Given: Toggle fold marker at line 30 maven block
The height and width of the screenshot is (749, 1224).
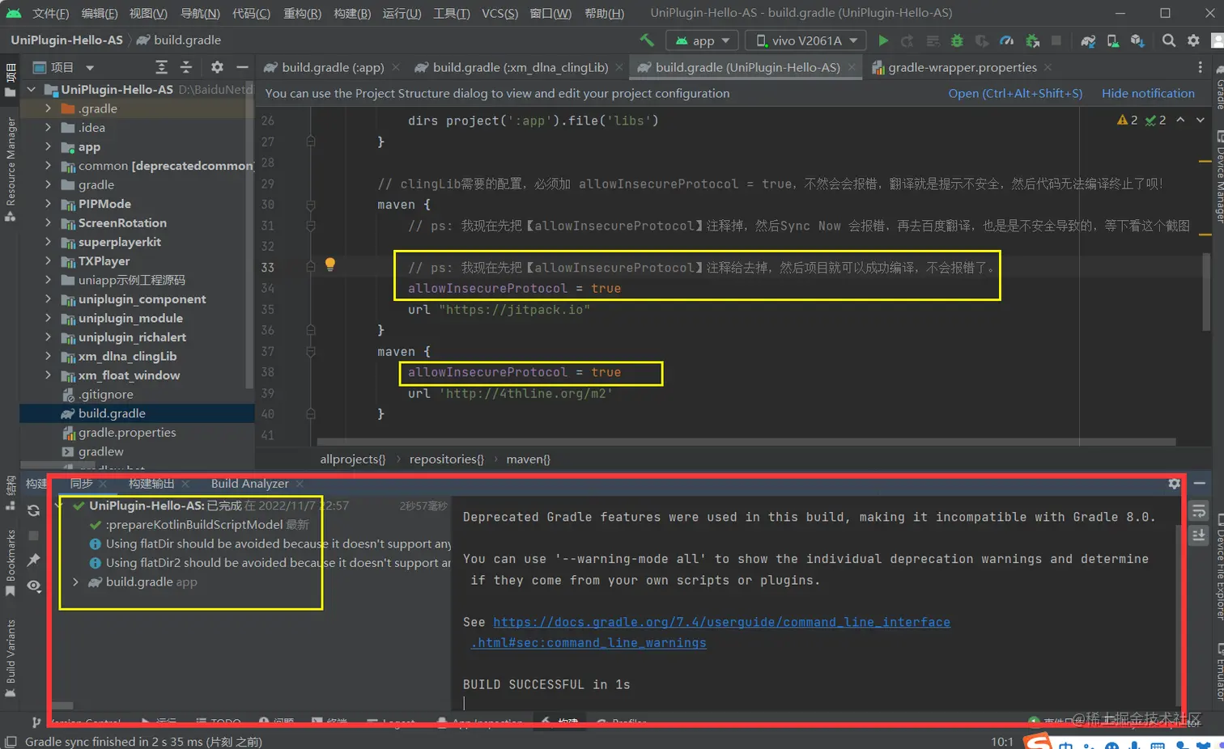Looking at the screenshot, I should pos(310,205).
